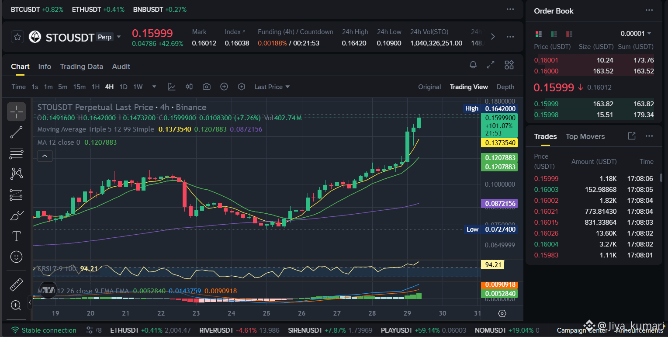Select the pattern drawing tool
Screen dimensions: 668x337
(x=17, y=174)
